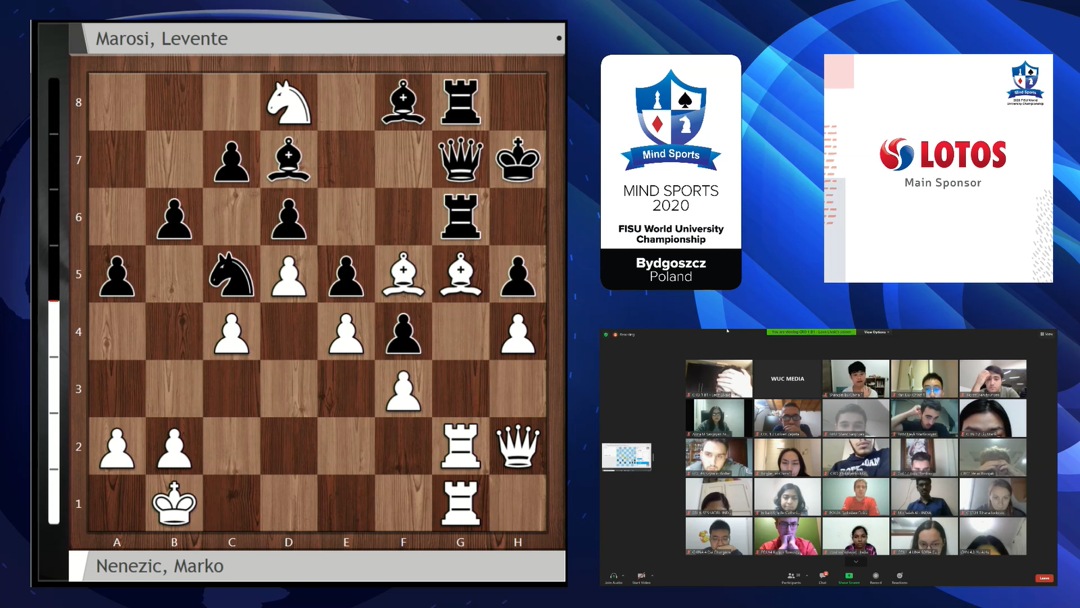Click LOTOS Main Sponsor logo
This screenshot has height=608, width=1080.
tap(943, 162)
